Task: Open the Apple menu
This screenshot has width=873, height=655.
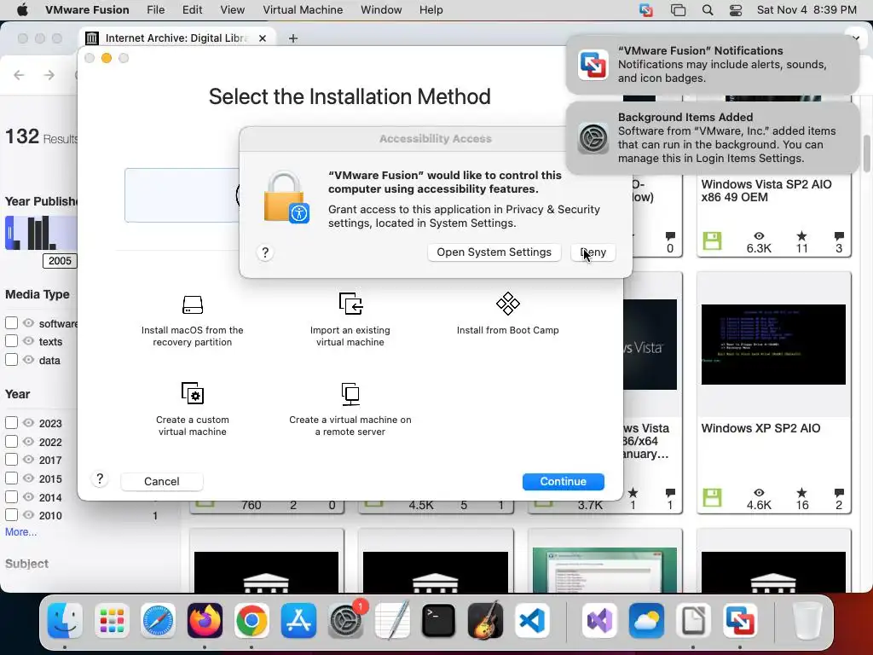Action: (x=21, y=10)
